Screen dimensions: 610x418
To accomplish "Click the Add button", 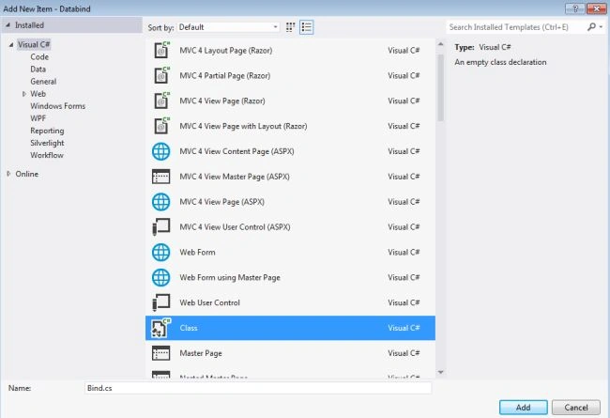I will [524, 407].
